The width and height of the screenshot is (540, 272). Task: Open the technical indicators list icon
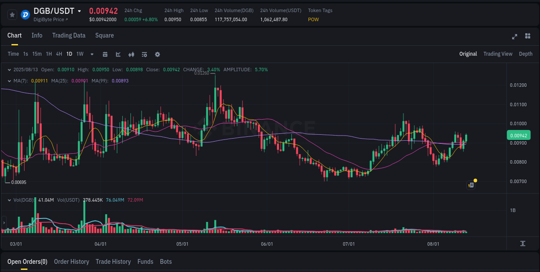pos(144,54)
